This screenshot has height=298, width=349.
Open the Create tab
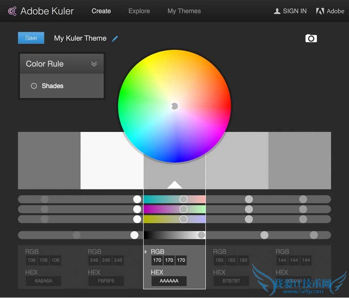[x=101, y=11]
